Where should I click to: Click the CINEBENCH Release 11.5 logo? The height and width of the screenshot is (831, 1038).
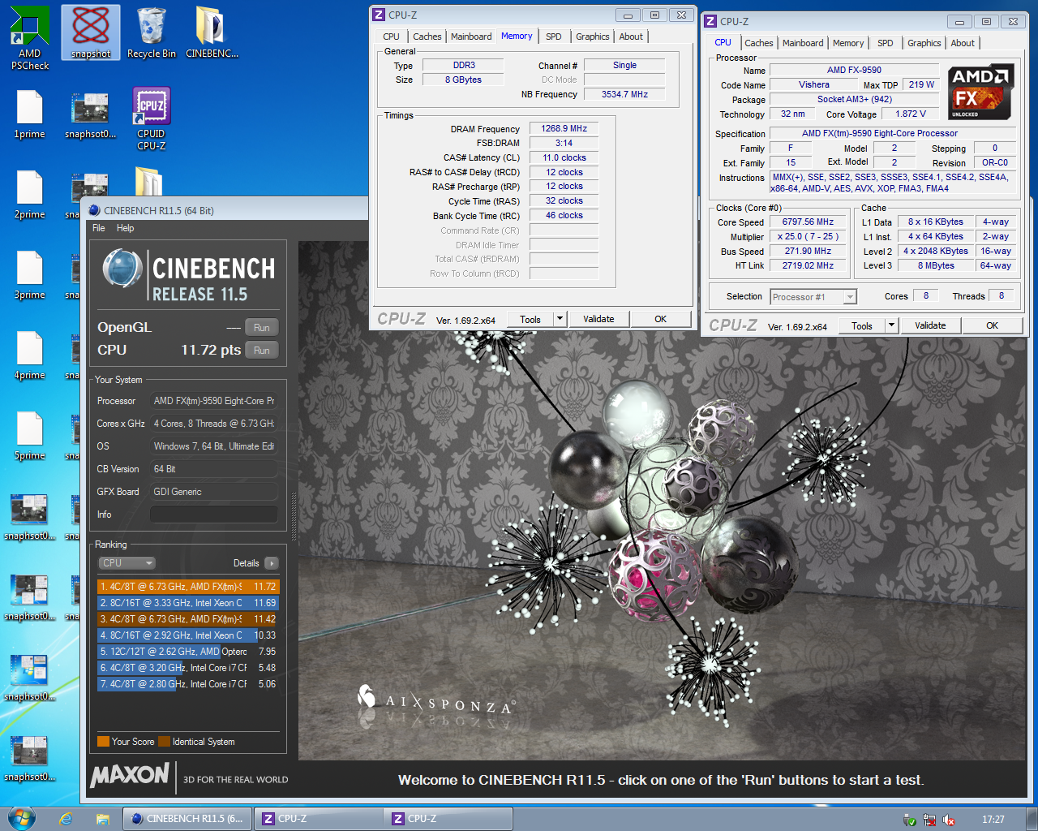pyautogui.click(x=189, y=276)
